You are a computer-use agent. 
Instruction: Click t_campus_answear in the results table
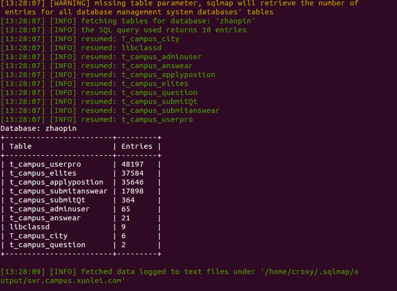click(x=45, y=218)
